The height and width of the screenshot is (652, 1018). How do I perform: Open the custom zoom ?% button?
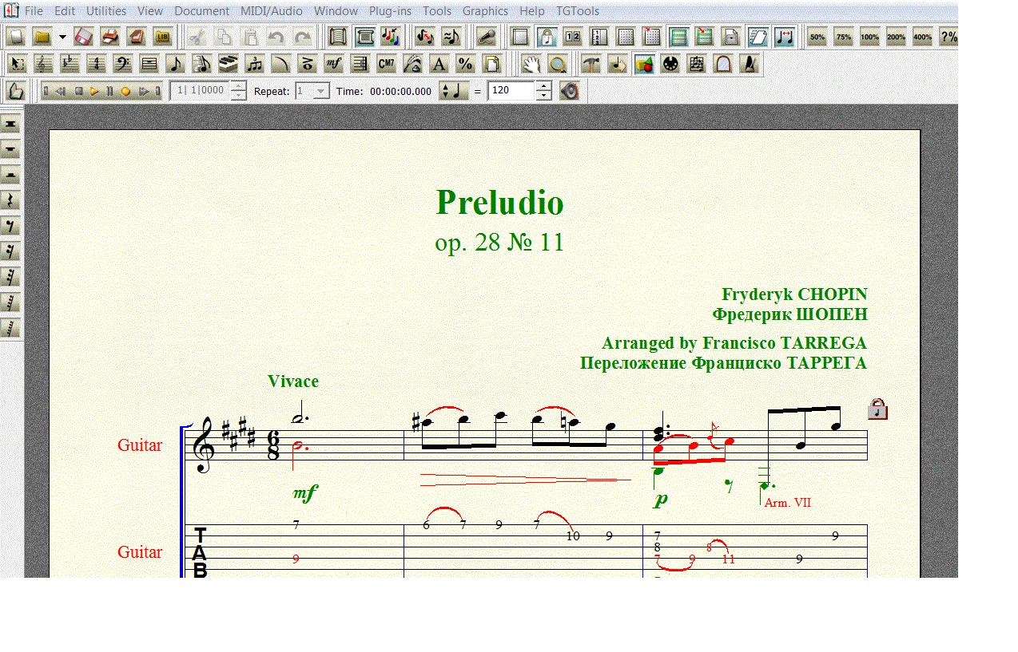[948, 37]
